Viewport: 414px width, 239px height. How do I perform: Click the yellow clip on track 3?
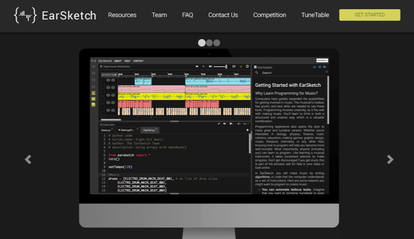[x=151, y=96]
